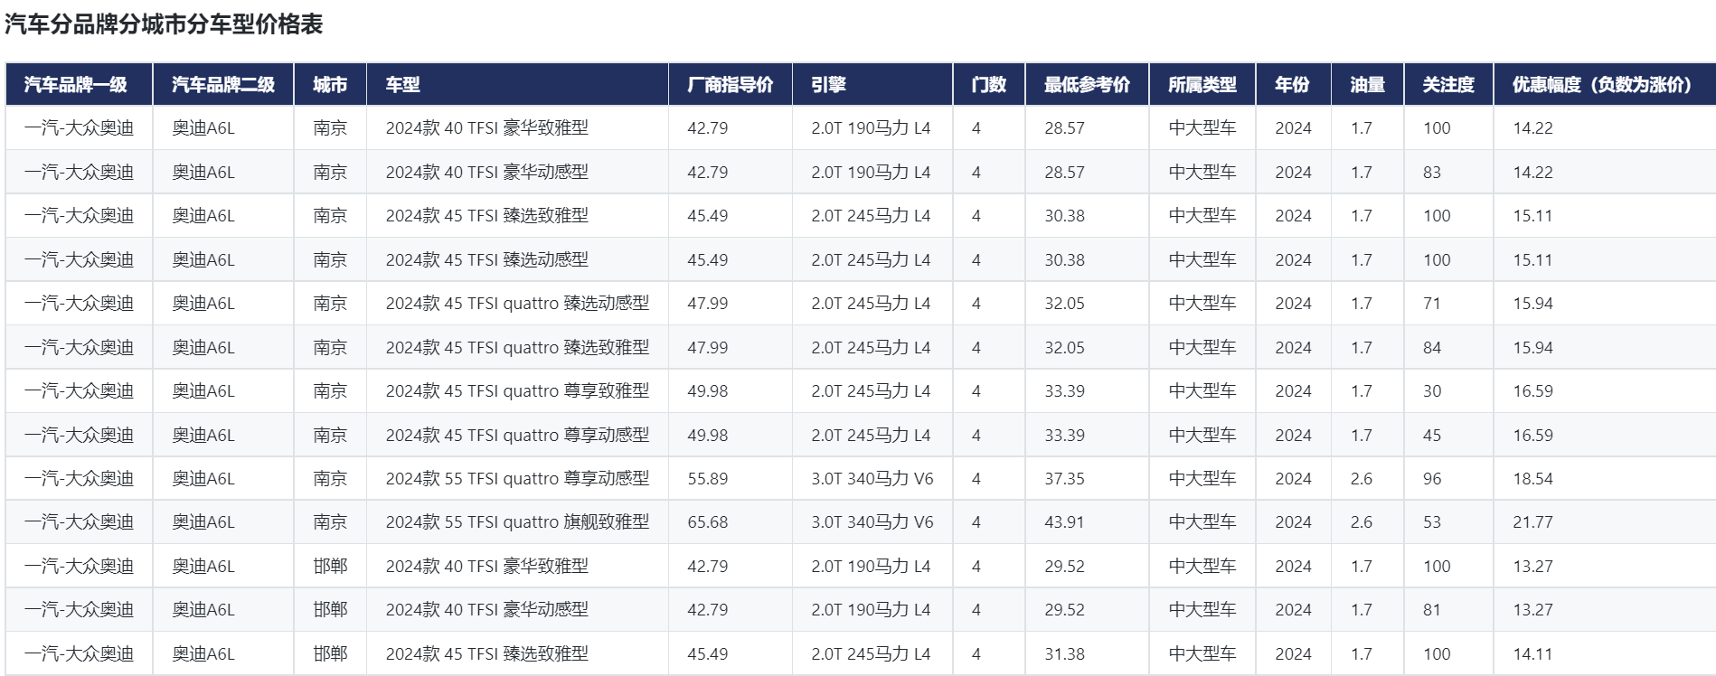Click the guide price 55.89 cell
This screenshot has height=676, width=1716.
730,479
